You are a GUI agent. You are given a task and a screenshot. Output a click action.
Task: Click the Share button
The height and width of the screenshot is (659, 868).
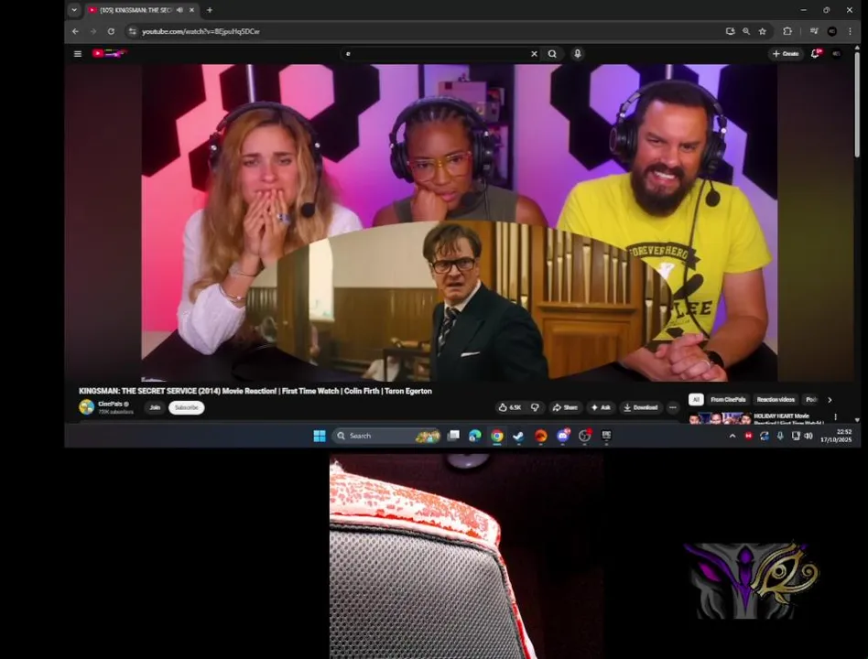pos(565,407)
